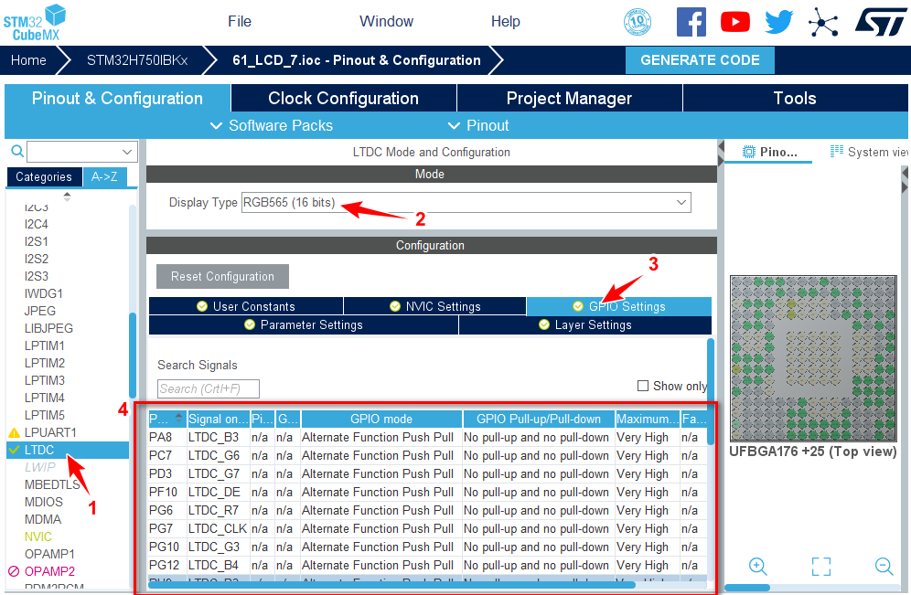Open ST YouTube channel icon

pos(734,22)
